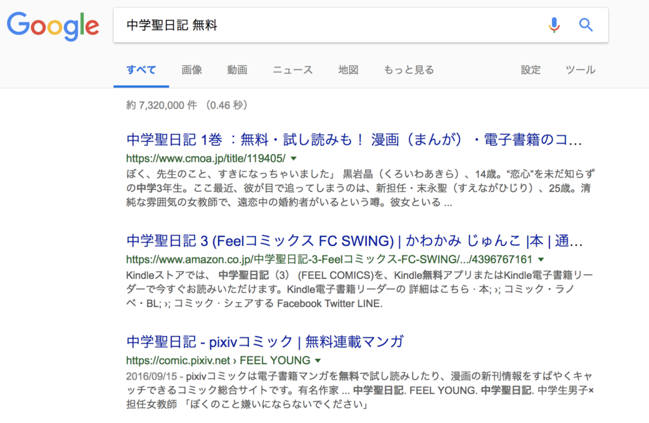Click the blue magnifier search button
This screenshot has height=423, width=649.
(x=586, y=25)
